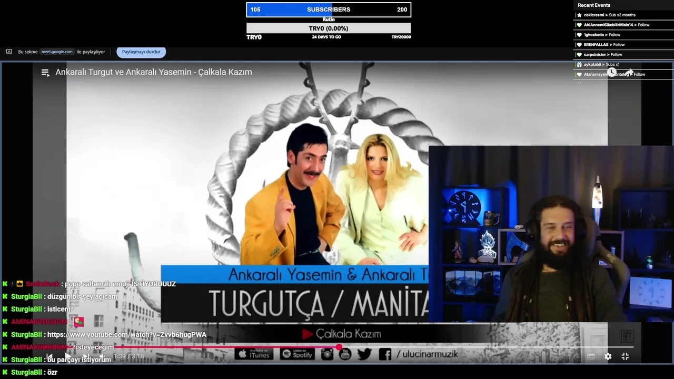This screenshot has height=379, width=674.
Task: Click the StrugiaBll username on the 'özr' message
Action: (26, 372)
